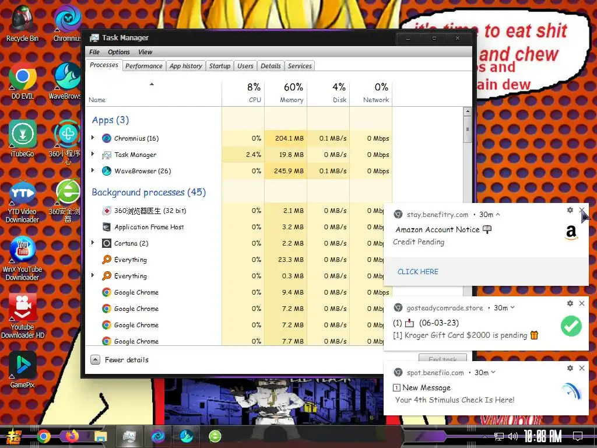Sort processes by the Name column header
The image size is (597, 448).
154,93
